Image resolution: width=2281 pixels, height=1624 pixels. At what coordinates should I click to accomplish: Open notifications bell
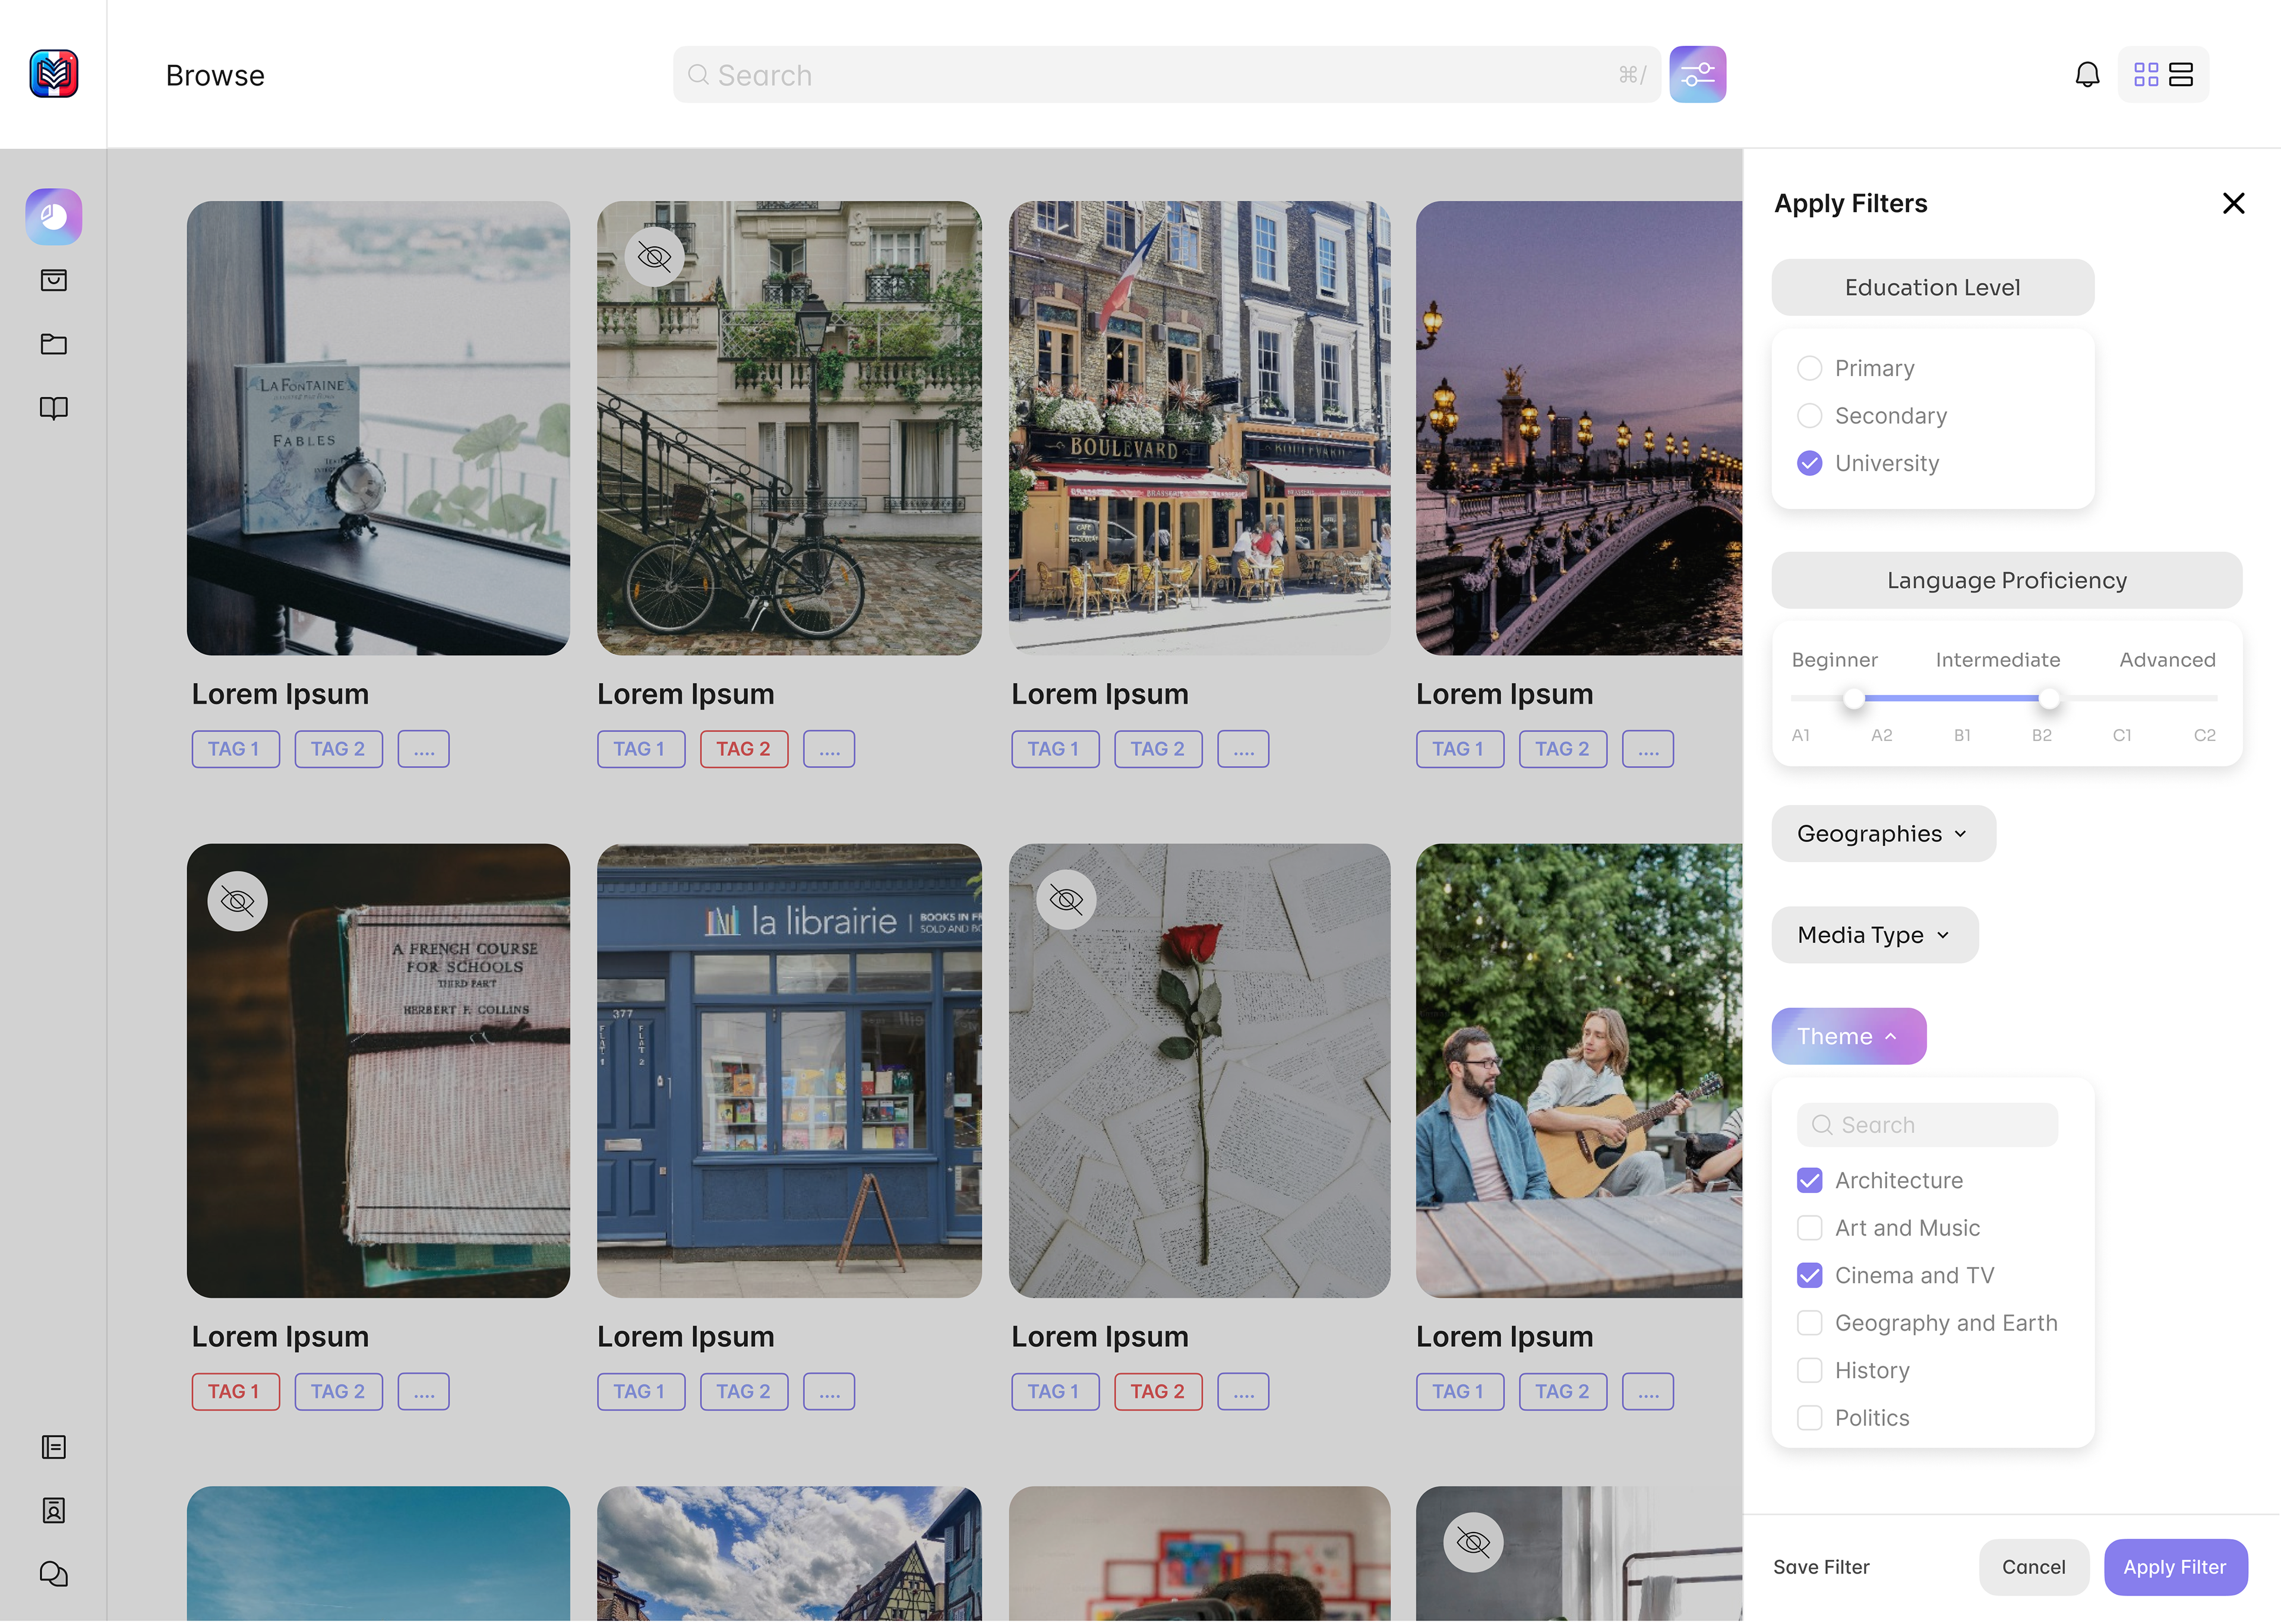tap(2087, 75)
